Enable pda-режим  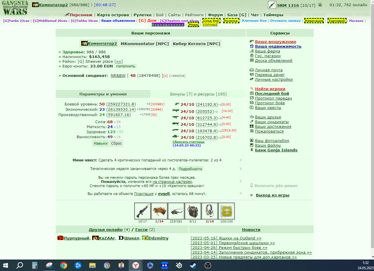(276, 186)
